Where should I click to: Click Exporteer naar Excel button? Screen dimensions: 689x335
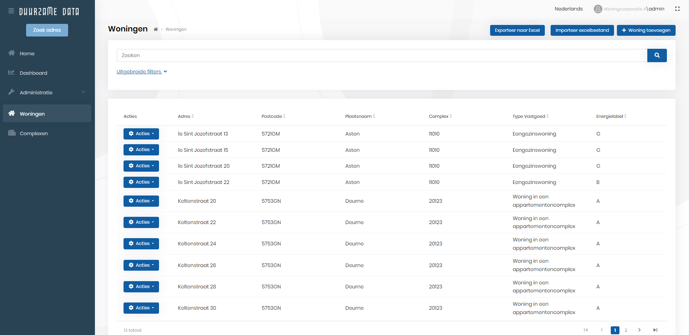(x=517, y=30)
